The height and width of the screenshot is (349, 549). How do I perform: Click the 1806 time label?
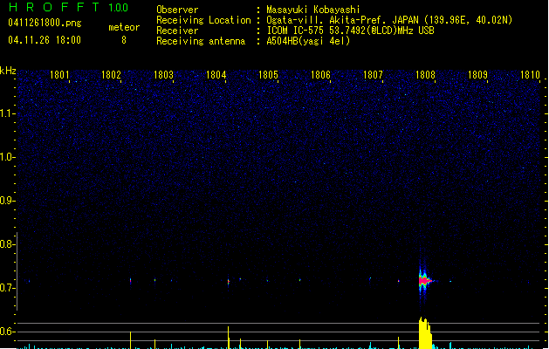point(320,75)
